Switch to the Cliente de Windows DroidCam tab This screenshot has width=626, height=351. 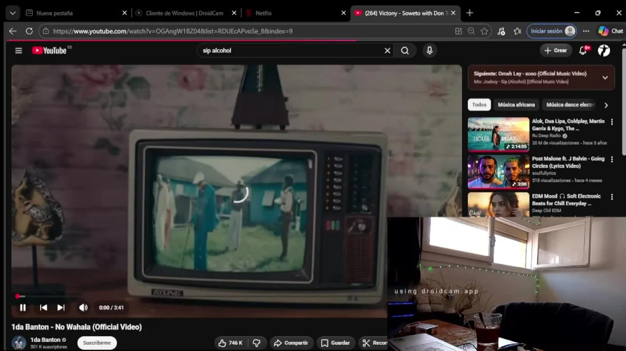tap(185, 13)
